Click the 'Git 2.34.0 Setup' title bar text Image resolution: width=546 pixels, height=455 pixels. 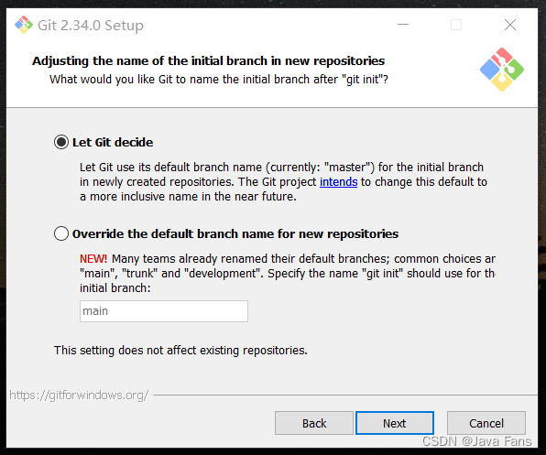click(x=91, y=26)
